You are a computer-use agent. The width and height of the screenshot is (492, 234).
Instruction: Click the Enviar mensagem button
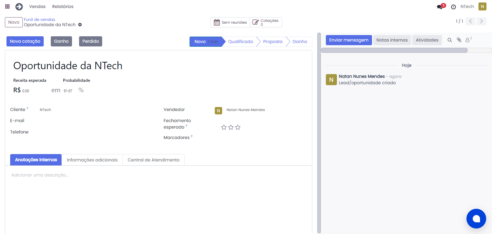pyautogui.click(x=349, y=40)
